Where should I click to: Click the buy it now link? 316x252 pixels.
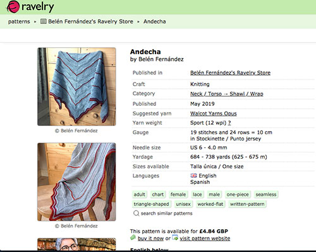150,238
